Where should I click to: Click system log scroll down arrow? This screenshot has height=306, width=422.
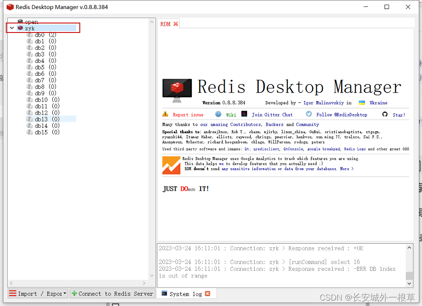409,283
